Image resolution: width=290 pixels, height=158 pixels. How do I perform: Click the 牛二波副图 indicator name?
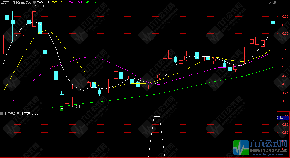[12, 114]
